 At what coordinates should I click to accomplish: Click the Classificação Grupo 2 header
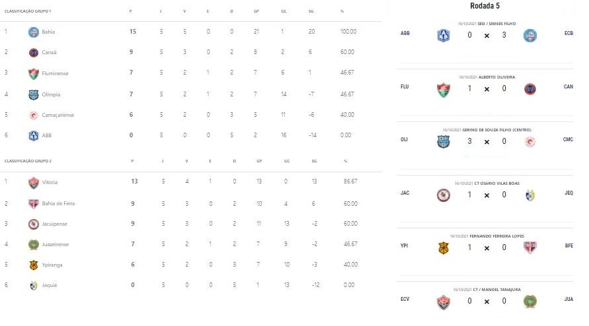click(28, 161)
